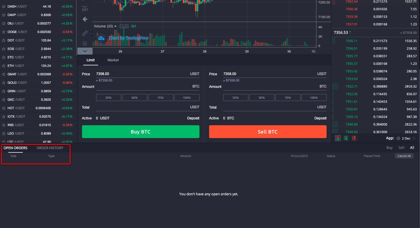
Task: Collapse the chart's left-side panel arrow
Action: pos(92,34)
